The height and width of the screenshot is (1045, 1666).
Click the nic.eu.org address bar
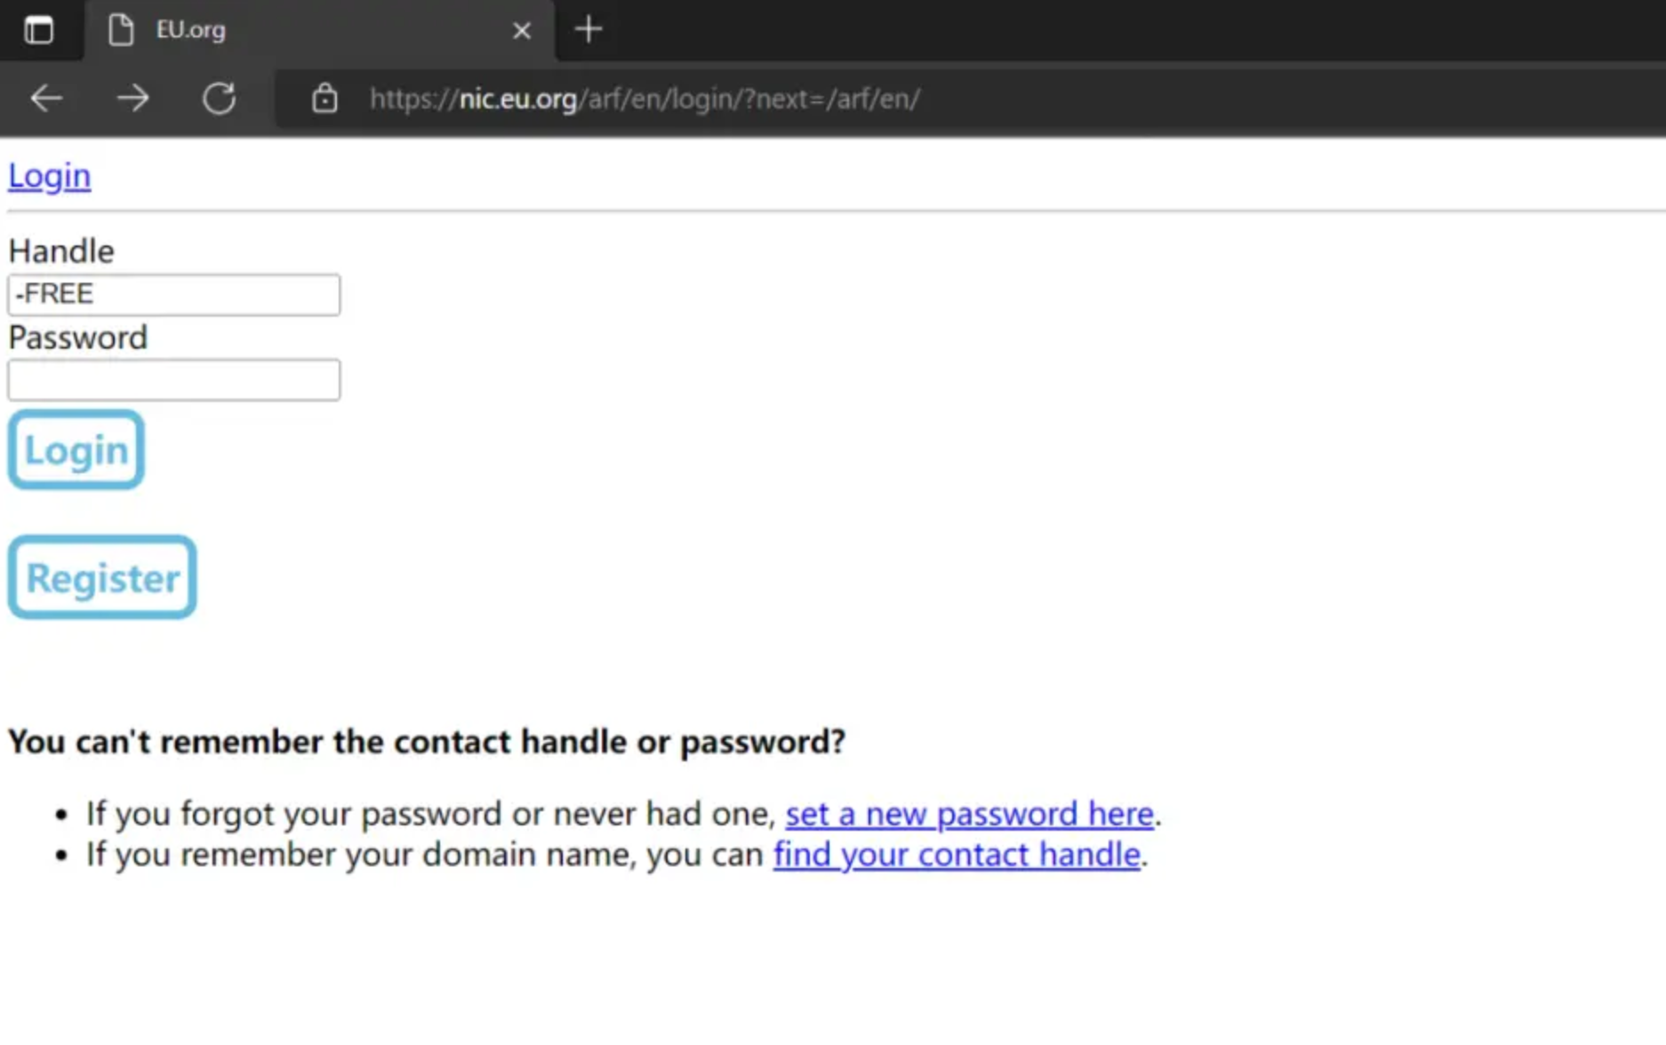[645, 99]
